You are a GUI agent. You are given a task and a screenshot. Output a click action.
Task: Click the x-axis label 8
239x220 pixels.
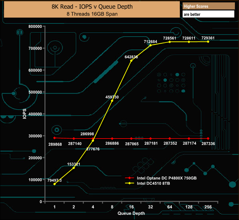(112, 207)
